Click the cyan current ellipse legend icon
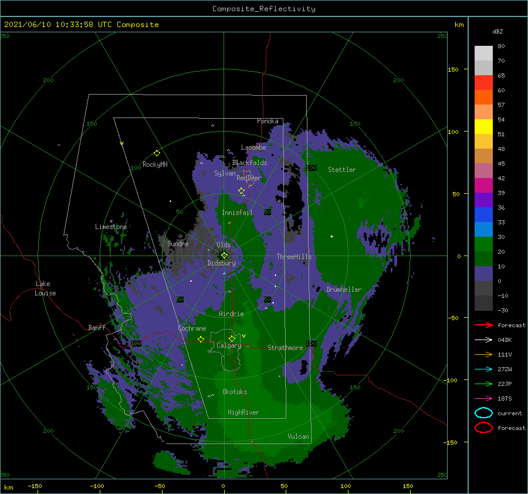Viewport: 528px width, 494px height. (483, 413)
